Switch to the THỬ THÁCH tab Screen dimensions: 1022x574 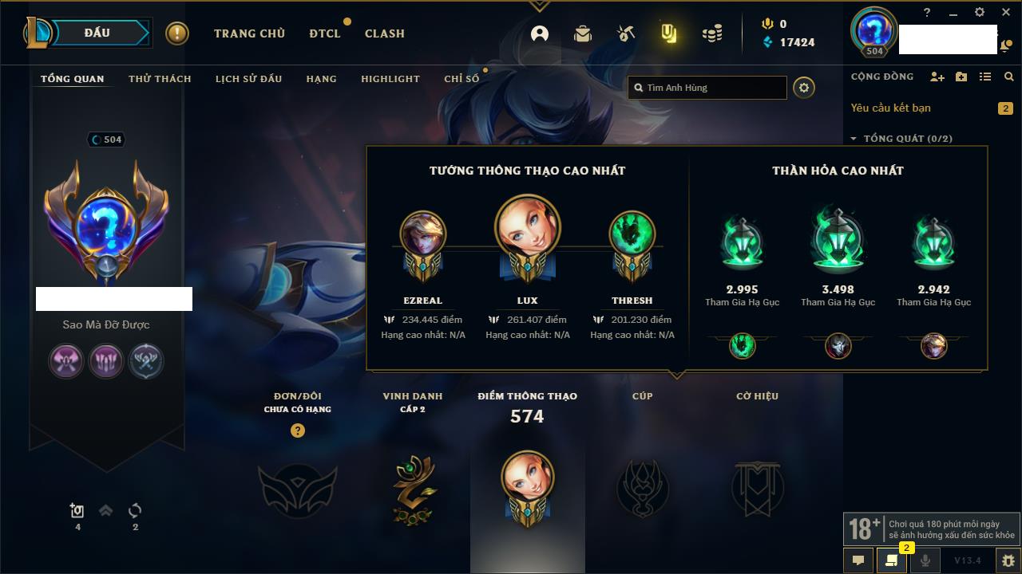(x=160, y=79)
